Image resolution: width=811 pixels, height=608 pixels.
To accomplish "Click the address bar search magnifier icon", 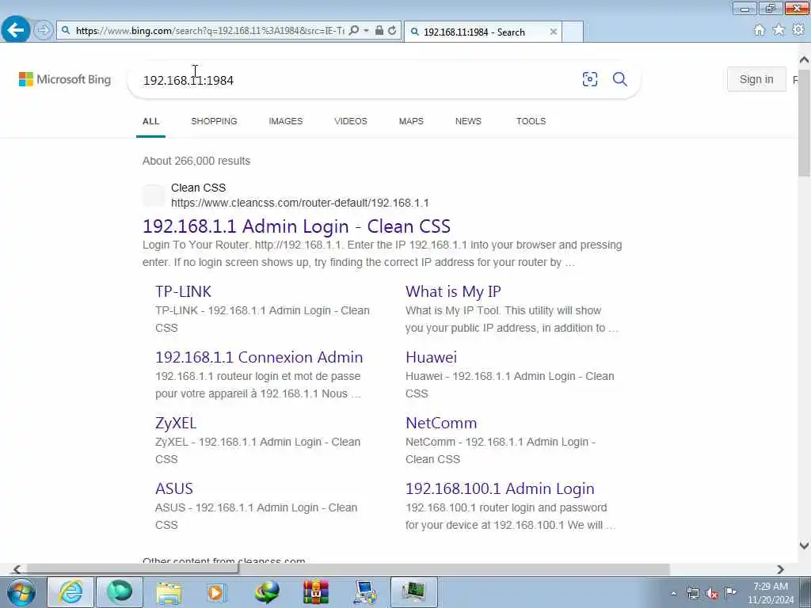I will (x=354, y=31).
